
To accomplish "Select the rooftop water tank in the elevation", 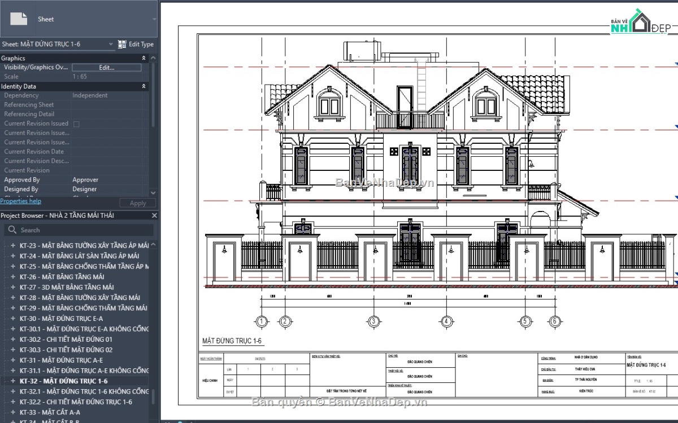I will 363,50.
